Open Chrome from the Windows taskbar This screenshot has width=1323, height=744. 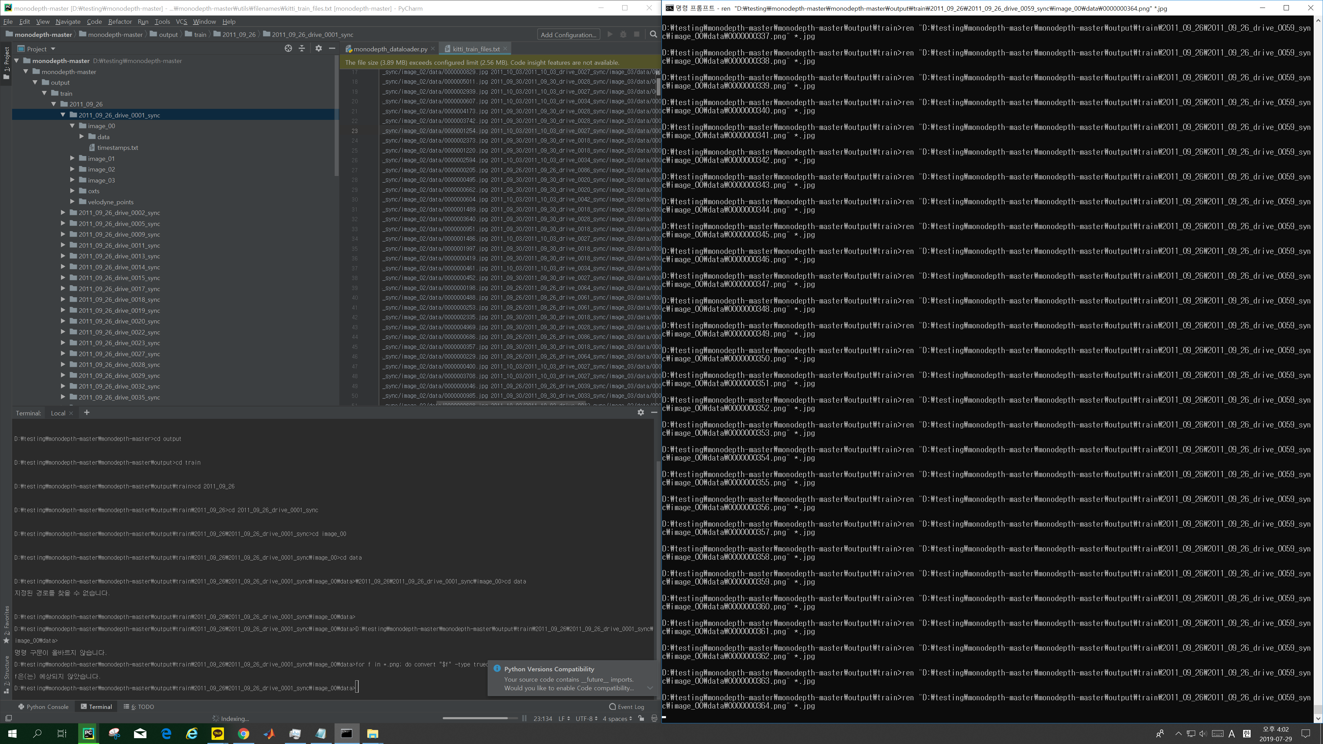coord(244,733)
